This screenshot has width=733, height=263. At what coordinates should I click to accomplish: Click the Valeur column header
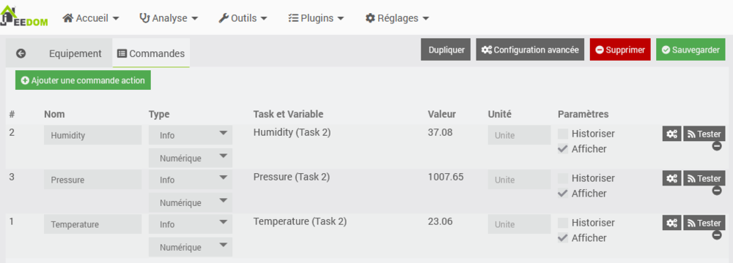point(442,114)
